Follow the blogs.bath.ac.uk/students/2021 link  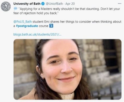click(37, 35)
